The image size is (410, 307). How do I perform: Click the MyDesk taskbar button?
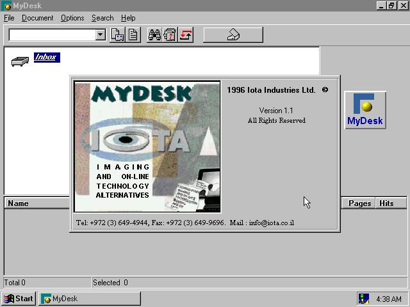coord(90,299)
